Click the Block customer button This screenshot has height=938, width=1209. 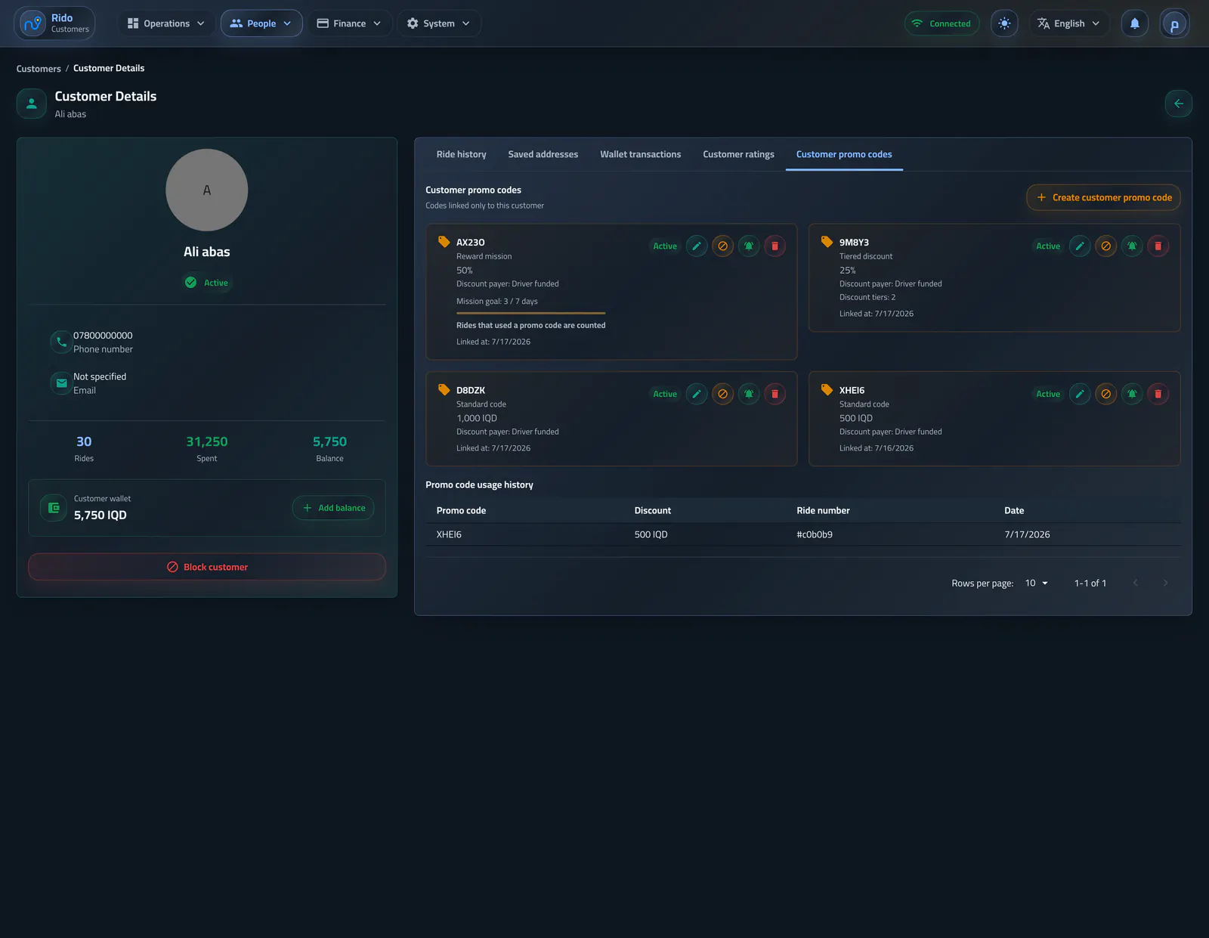click(207, 567)
